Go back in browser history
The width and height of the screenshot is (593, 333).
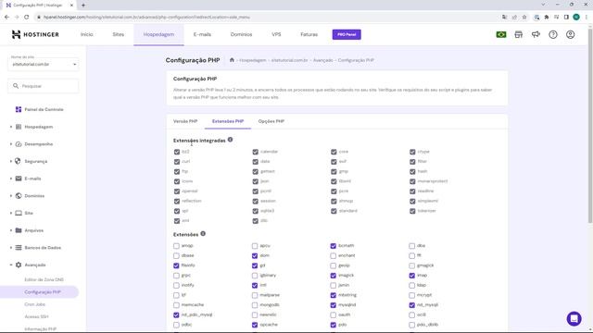click(x=6, y=17)
